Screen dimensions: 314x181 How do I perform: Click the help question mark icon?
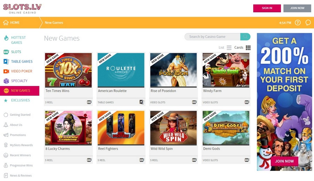[x=298, y=23]
